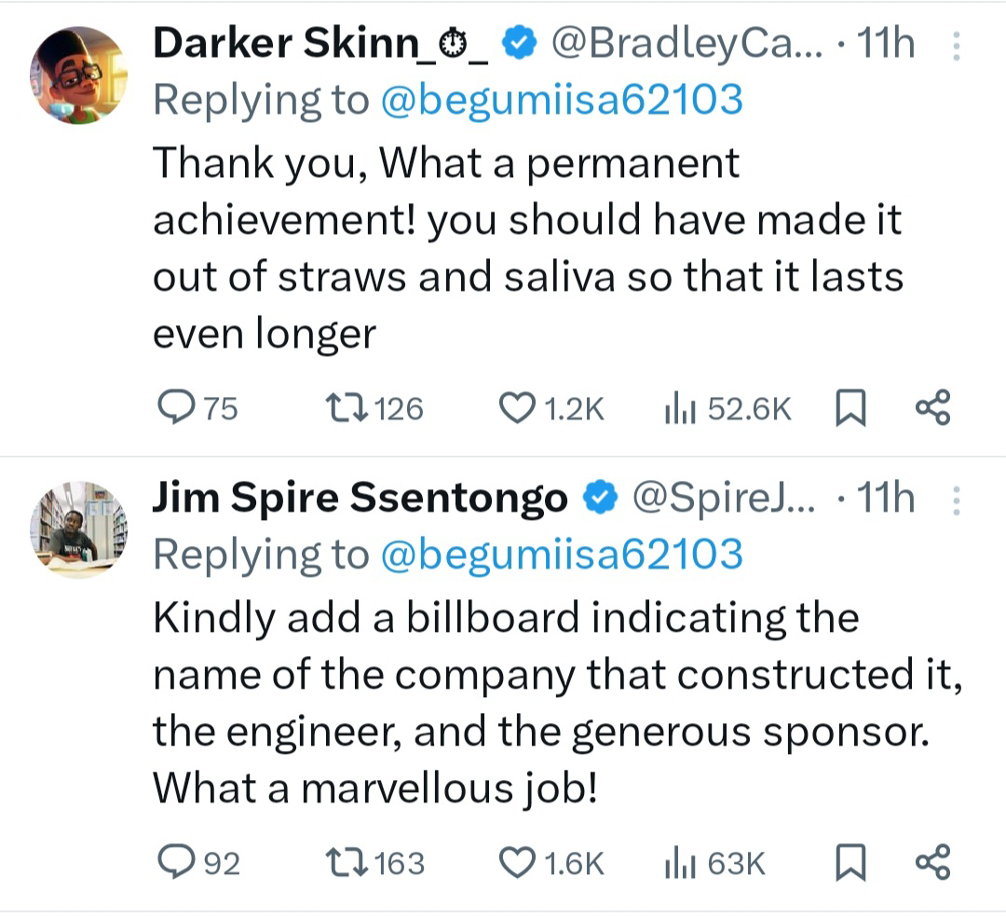Bookmark Darker Skinn's tweet
Screen dimensions: 1006x918
click(x=851, y=408)
